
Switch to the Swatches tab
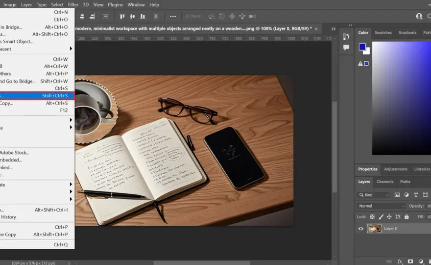(x=383, y=32)
